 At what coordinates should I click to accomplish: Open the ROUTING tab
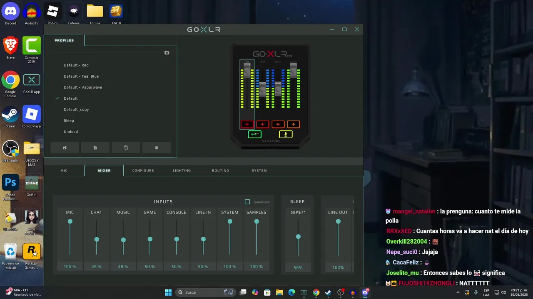pyautogui.click(x=220, y=171)
